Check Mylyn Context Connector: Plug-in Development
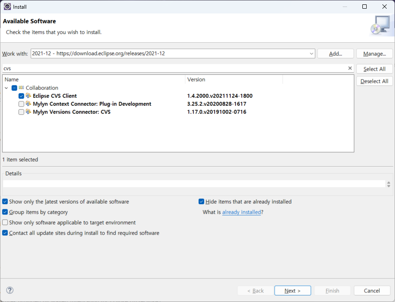The height and width of the screenshot is (302, 395). [x=21, y=104]
